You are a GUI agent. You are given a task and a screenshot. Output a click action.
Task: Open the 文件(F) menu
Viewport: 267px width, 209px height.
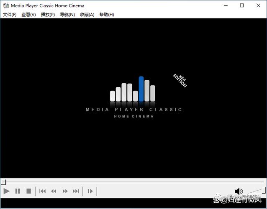10,15
